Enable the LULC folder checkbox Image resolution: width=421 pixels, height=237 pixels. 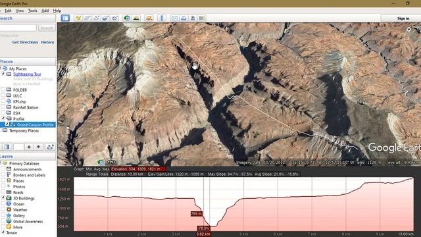[x=3, y=95]
